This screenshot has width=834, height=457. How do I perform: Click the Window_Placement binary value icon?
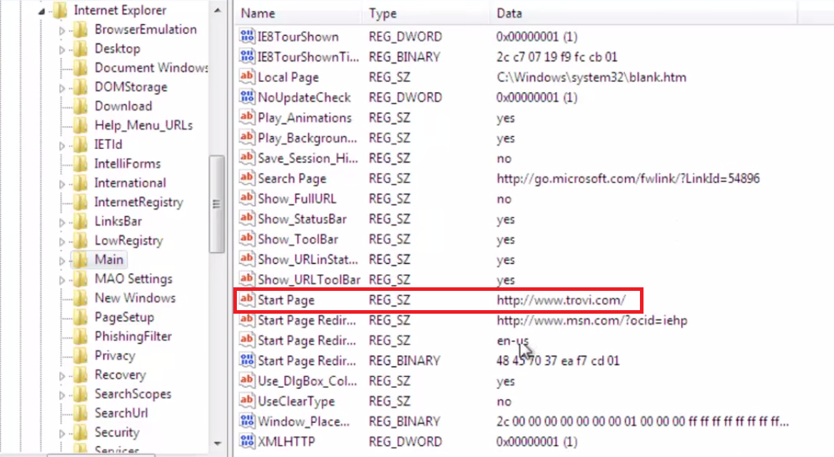[x=247, y=421]
